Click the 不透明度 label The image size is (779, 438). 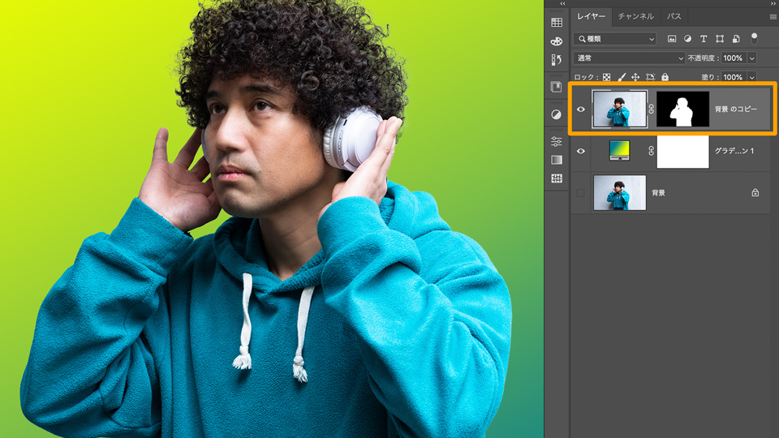coord(704,58)
